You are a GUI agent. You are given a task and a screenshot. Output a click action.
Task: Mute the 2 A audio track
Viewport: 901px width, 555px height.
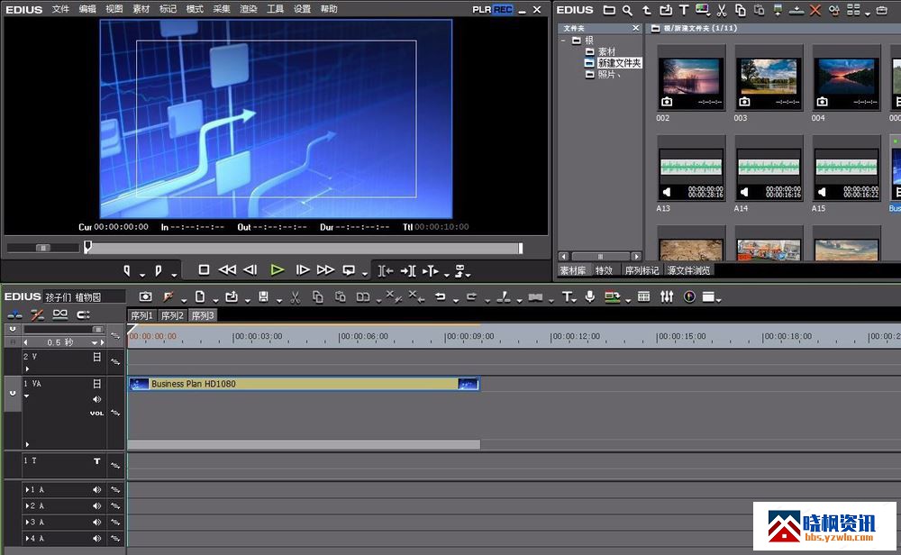(96, 505)
